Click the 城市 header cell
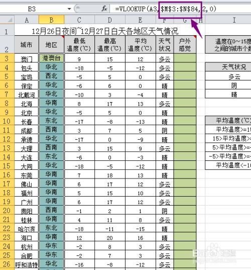Screen dimensions: 251x270 (x=27, y=45)
